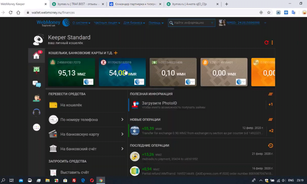The width and height of the screenshot is (307, 184).
Task: Click the 'Загрузите PhotoID' link
Action: [159, 103]
